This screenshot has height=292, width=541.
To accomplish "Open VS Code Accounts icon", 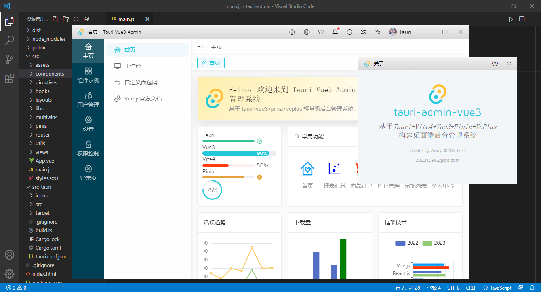I will [10, 255].
